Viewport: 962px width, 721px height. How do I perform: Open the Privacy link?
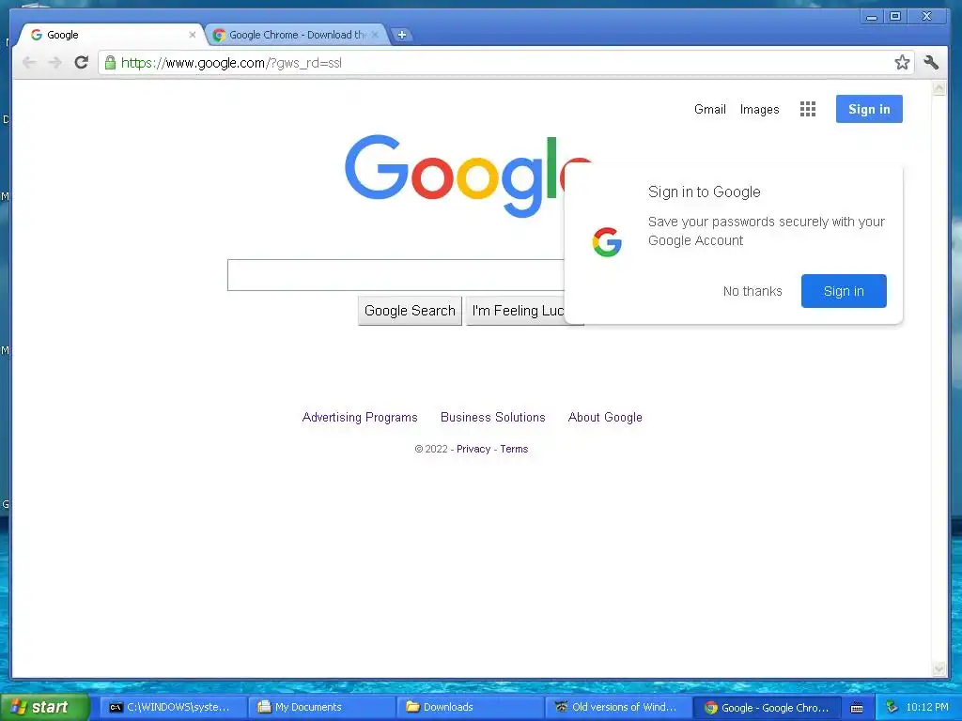473,449
